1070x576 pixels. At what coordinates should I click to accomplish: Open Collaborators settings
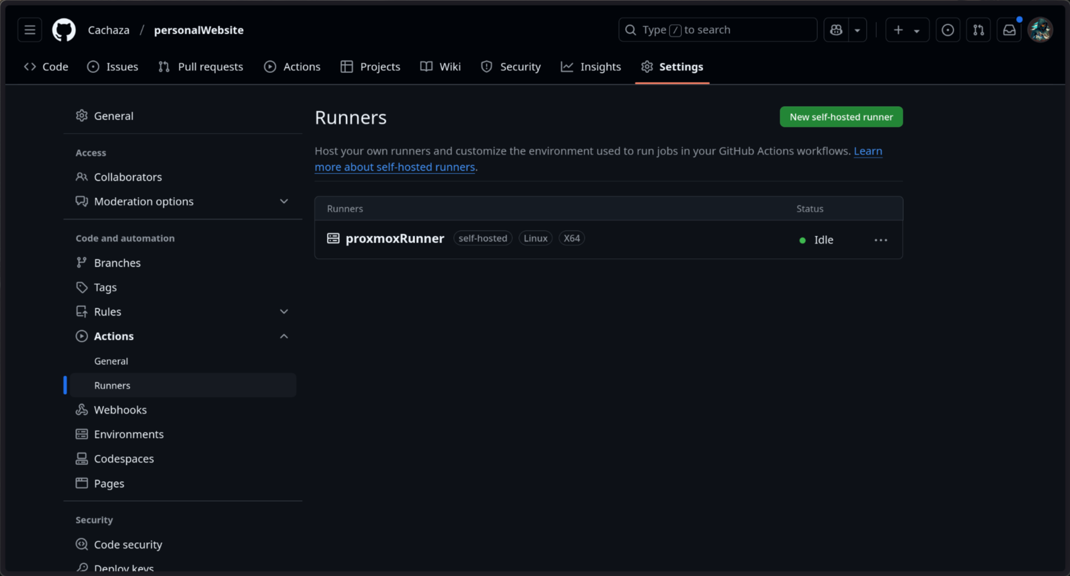coord(183,177)
